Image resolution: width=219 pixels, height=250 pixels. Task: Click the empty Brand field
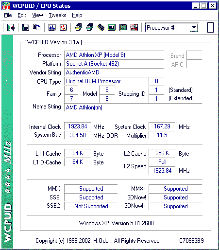(194, 55)
